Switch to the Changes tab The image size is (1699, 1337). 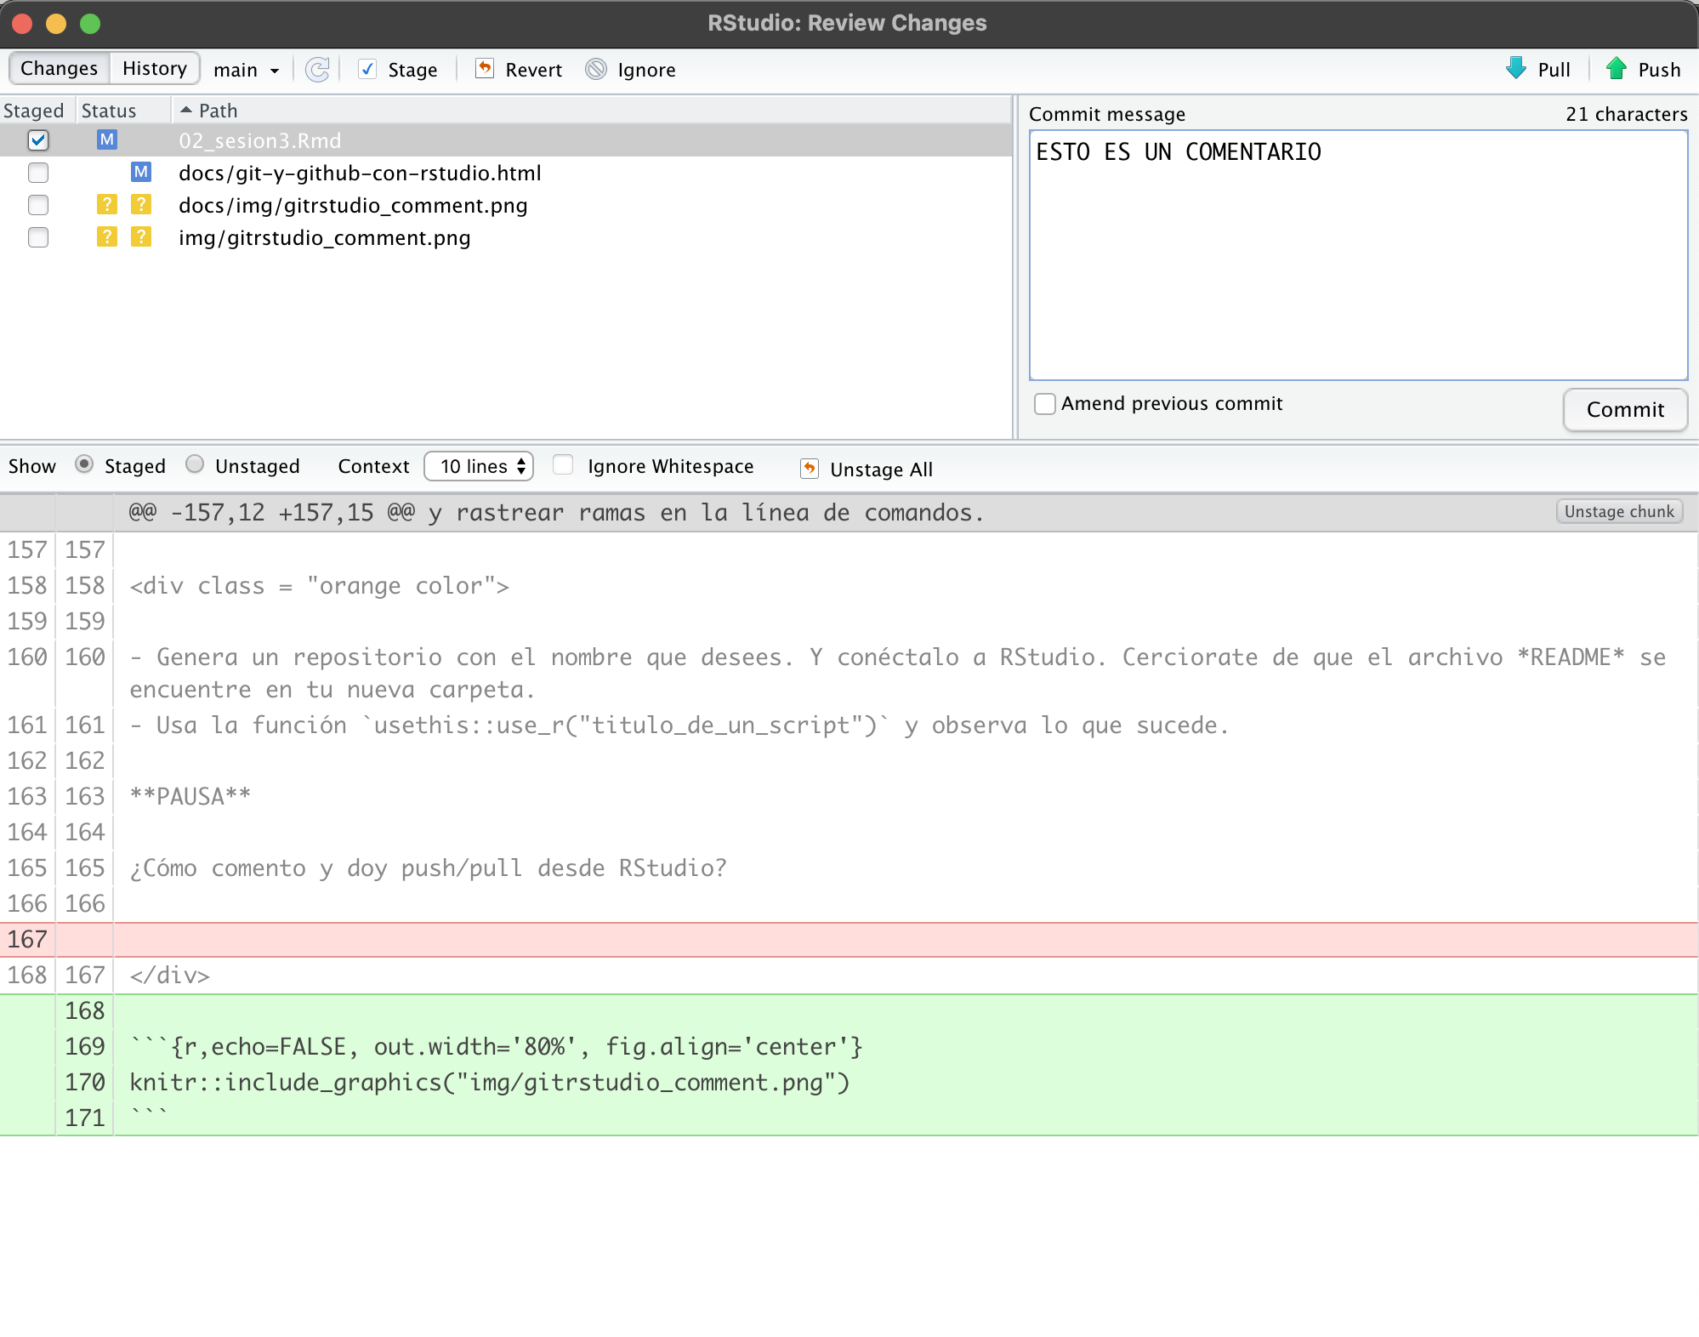coord(60,68)
